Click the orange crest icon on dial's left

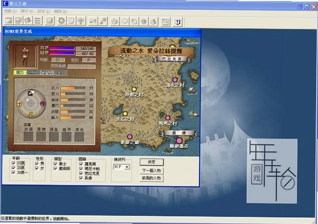click(19, 104)
